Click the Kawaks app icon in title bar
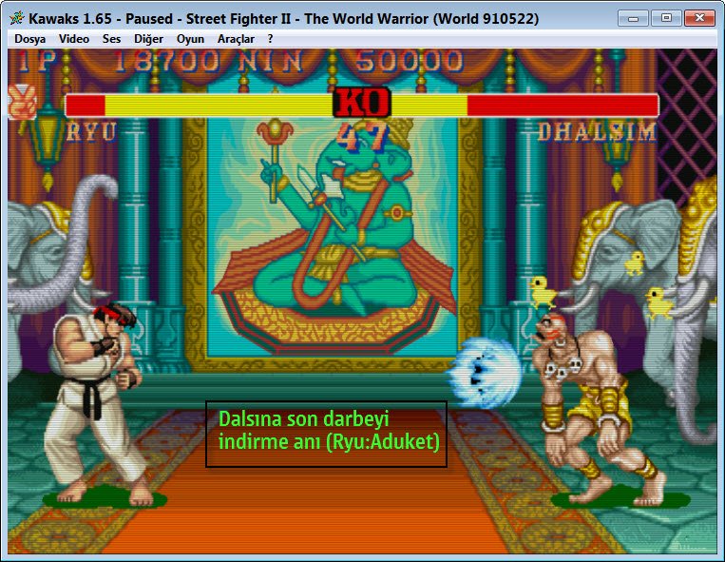The width and height of the screenshot is (725, 562). [x=17, y=18]
